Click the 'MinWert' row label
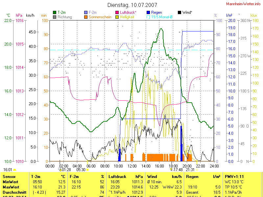263x197 pixels. pyautogui.click(x=11, y=182)
